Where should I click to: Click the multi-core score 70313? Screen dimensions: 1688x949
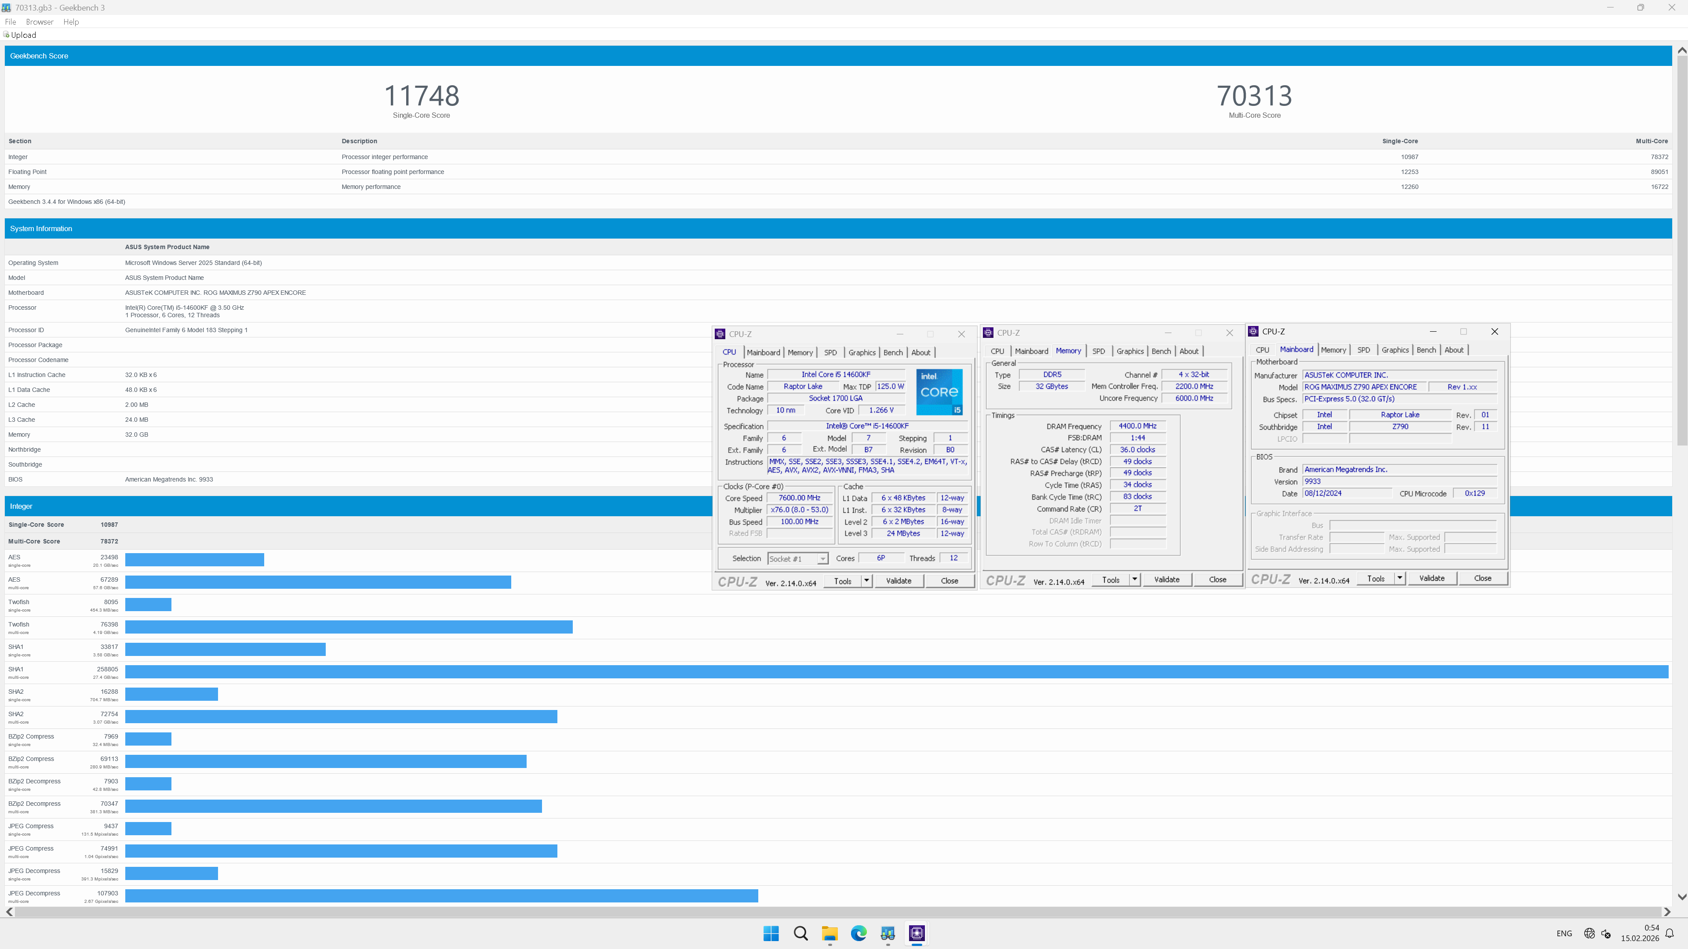click(1254, 96)
